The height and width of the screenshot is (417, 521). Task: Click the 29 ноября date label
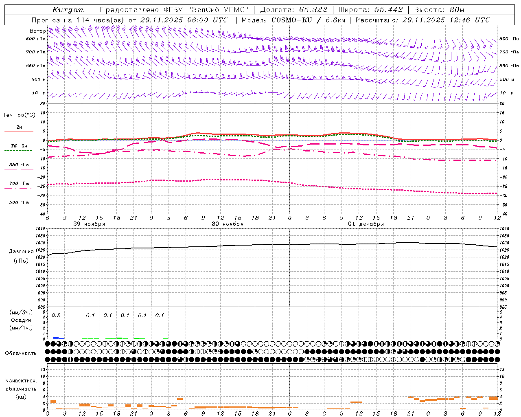tap(89, 224)
